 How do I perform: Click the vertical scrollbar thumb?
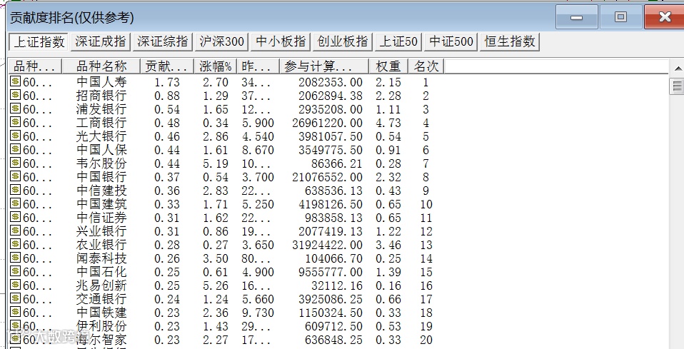pos(678,86)
